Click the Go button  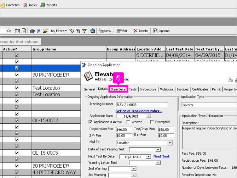pyautogui.click(x=9, y=31)
